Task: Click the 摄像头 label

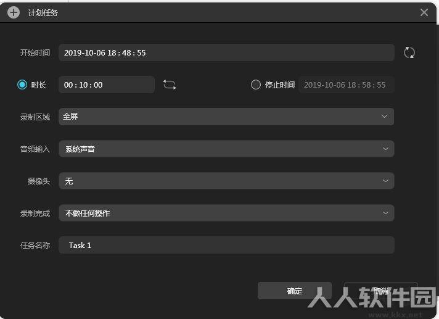Action: [39, 181]
